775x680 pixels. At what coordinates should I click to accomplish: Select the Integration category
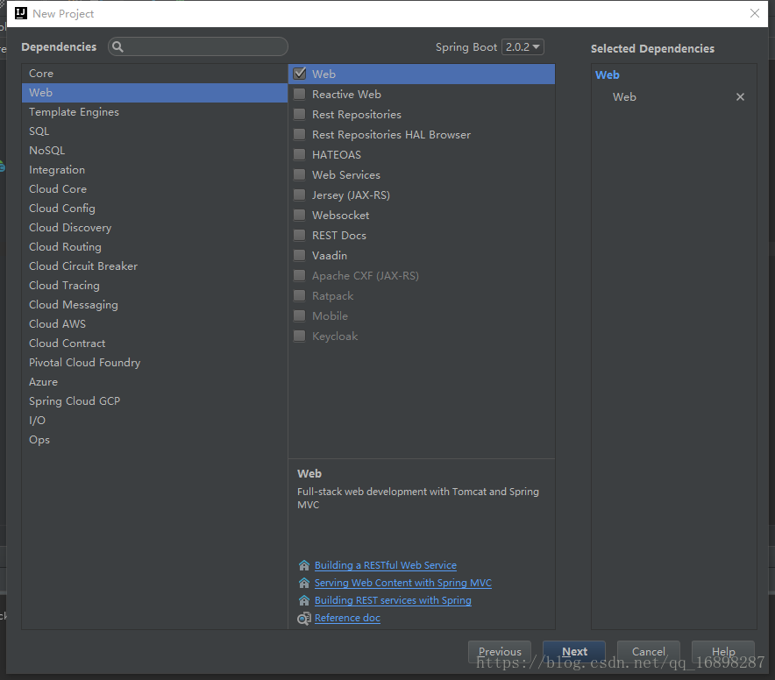[154, 169]
